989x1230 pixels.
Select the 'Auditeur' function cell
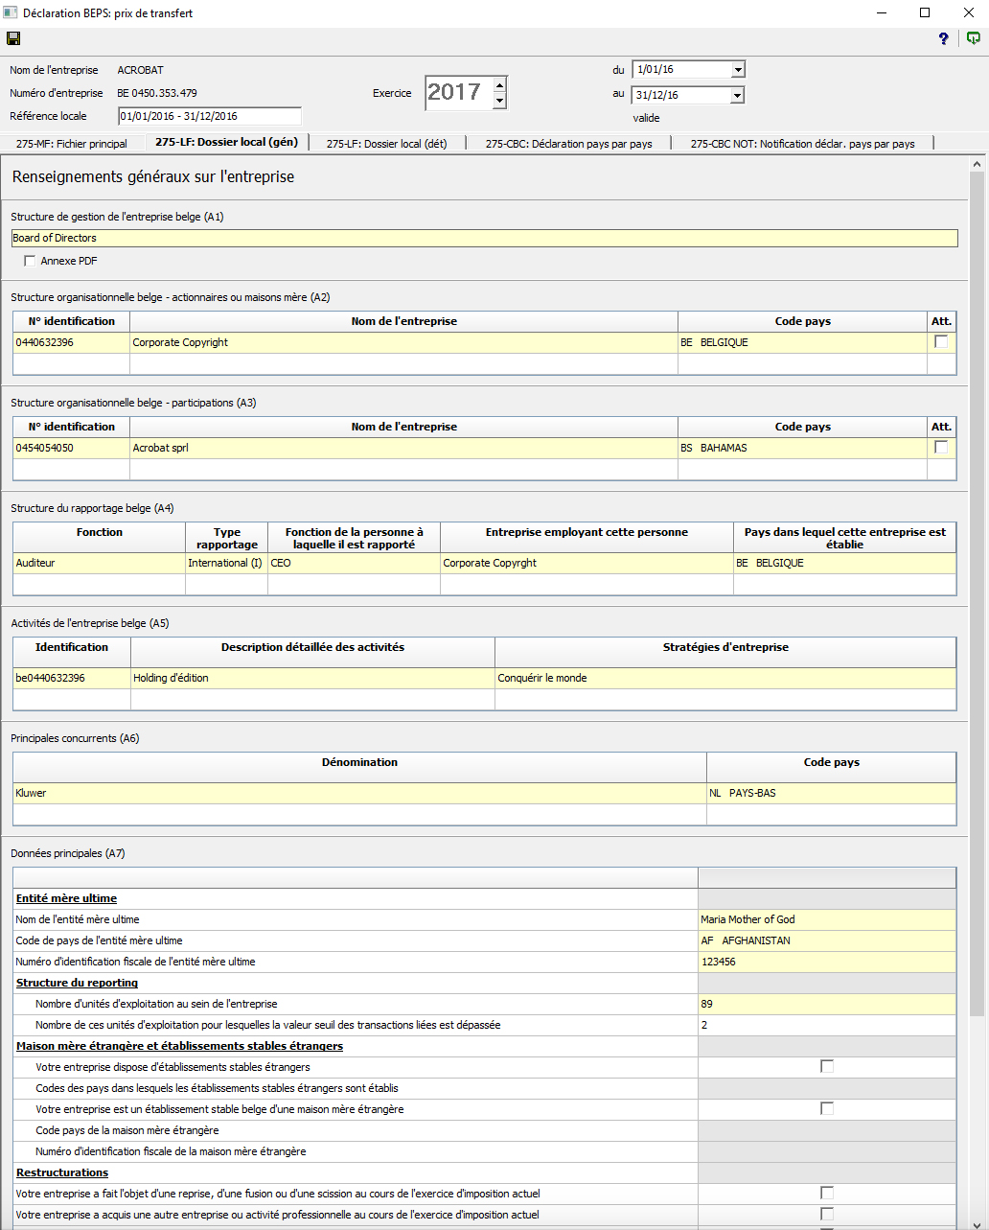click(x=99, y=563)
